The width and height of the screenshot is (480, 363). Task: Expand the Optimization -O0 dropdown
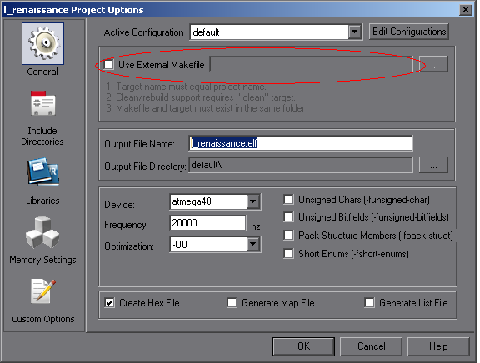(253, 244)
